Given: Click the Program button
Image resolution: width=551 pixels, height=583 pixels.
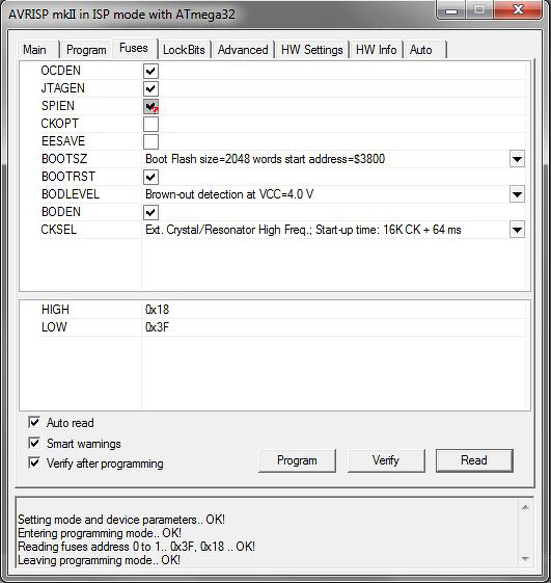Looking at the screenshot, I should (x=297, y=460).
